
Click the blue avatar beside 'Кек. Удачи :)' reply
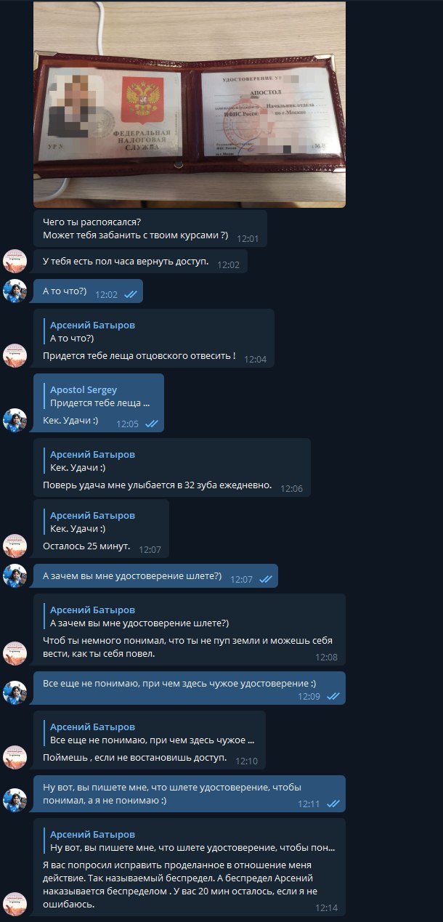(x=15, y=420)
